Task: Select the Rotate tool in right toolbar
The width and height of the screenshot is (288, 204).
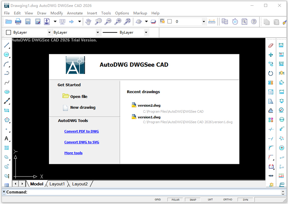Action: [x=271, y=73]
